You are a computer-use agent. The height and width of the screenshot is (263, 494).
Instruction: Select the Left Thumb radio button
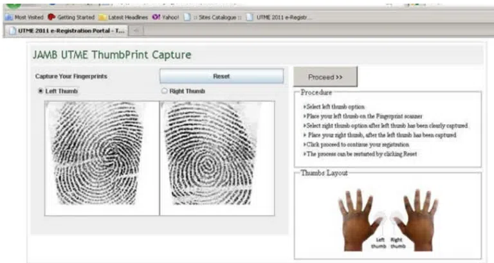pyautogui.click(x=41, y=91)
